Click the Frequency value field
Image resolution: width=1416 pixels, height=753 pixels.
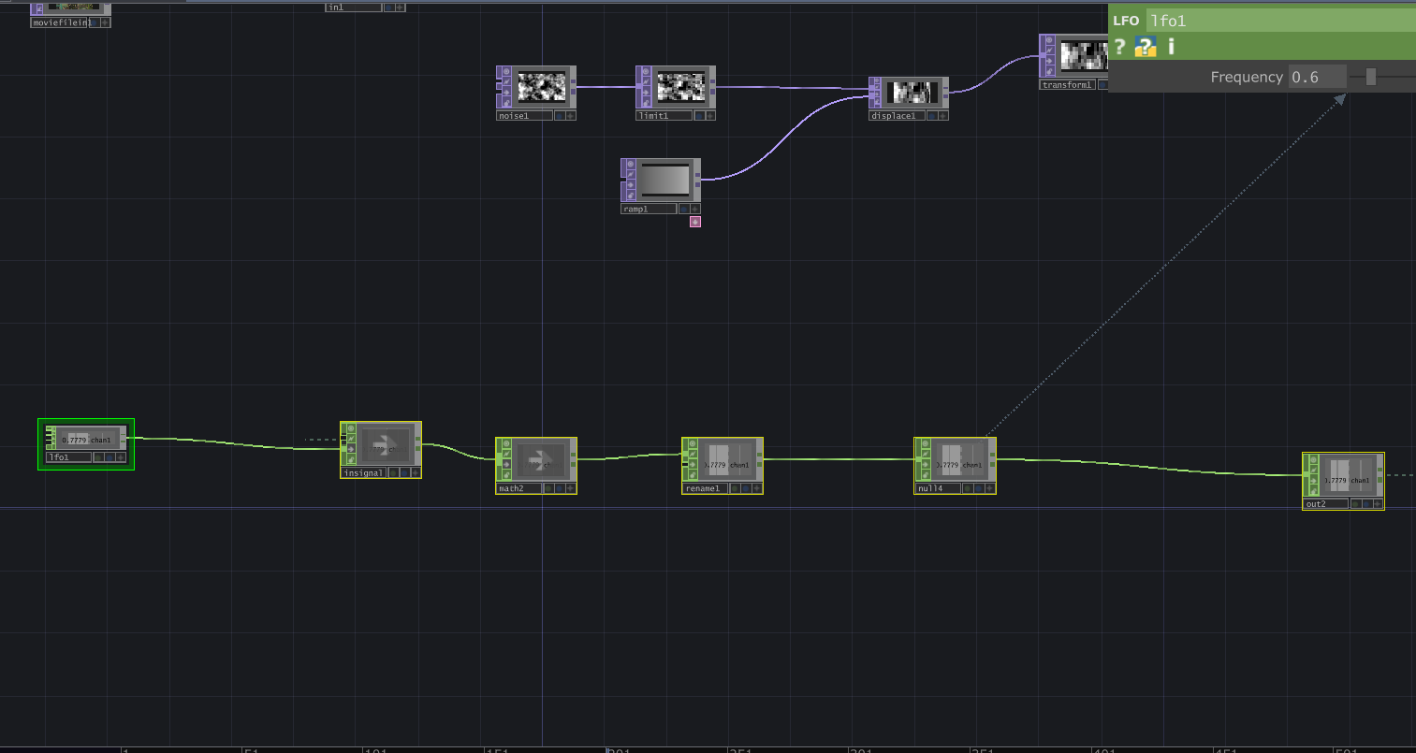tap(1317, 78)
